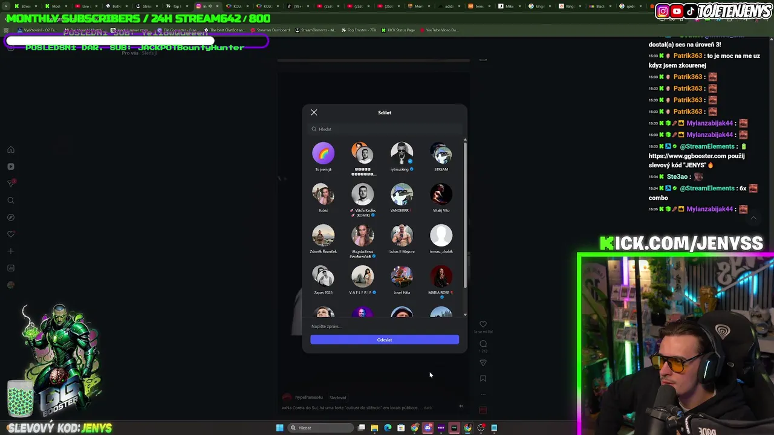The image size is (774, 435).
Task: Click the taskbar Hledat search box
Action: pyautogui.click(x=321, y=428)
